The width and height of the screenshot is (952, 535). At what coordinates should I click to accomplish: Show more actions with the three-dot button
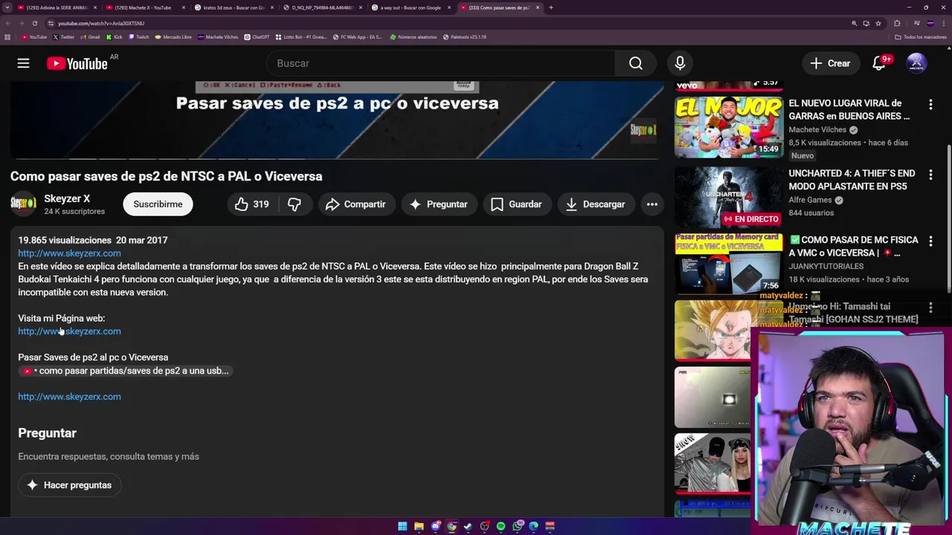pos(652,204)
